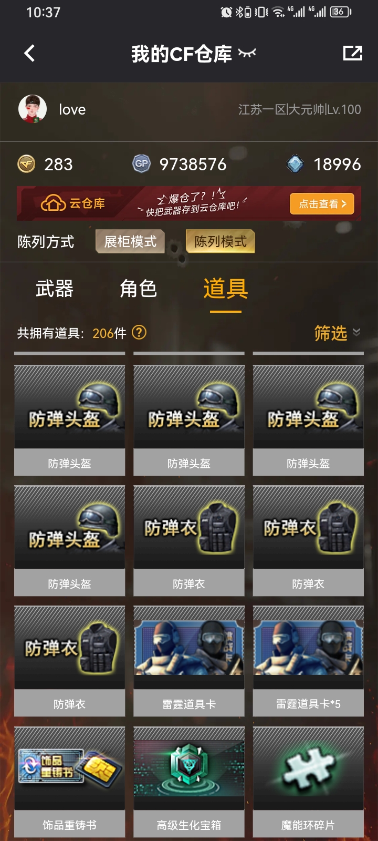The image size is (378, 841).
Task: Tap the GP currency icon
Action: point(141,164)
